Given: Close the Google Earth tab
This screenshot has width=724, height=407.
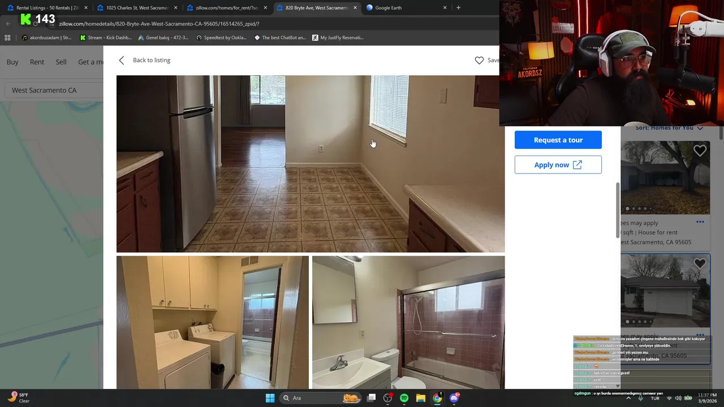Looking at the screenshot, I should 445,8.
